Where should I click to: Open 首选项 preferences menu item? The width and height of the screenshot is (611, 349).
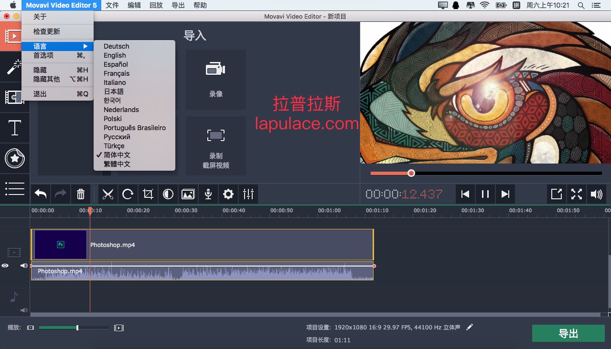pyautogui.click(x=57, y=55)
